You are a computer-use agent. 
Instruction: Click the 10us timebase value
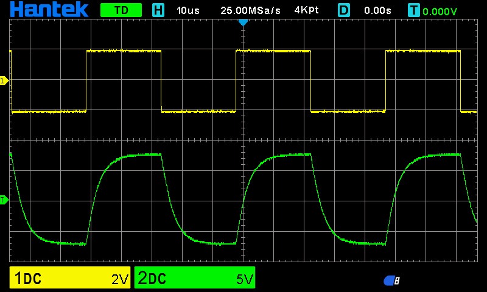pyautogui.click(x=188, y=10)
